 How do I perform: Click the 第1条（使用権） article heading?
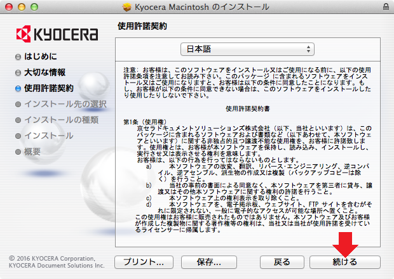tap(145, 122)
